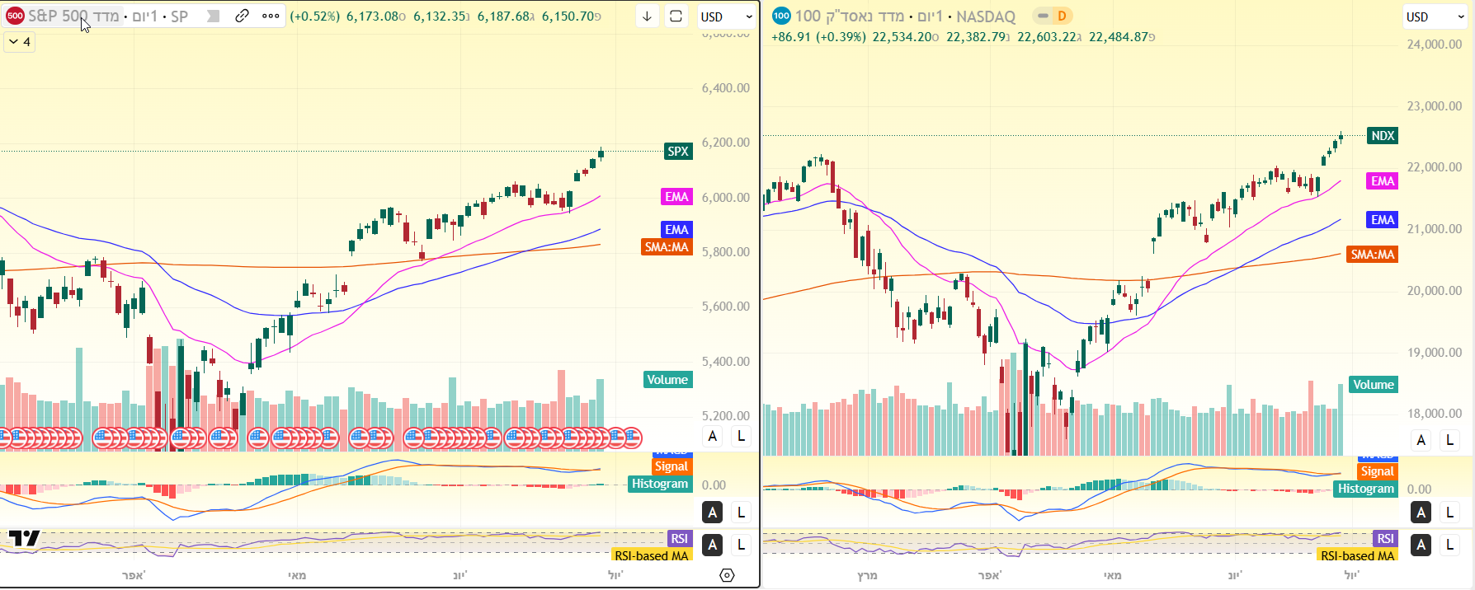
Task: Click מרץ label on NASDAQ time axis
Action: (867, 575)
